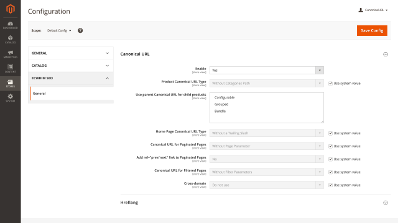
Task: Open Product Canonical URL Type dropdown
Action: tap(267, 83)
